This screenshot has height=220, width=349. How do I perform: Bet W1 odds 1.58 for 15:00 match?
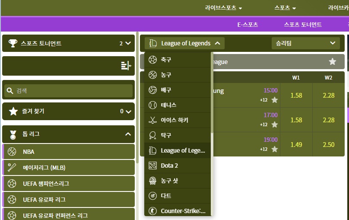click(296, 95)
